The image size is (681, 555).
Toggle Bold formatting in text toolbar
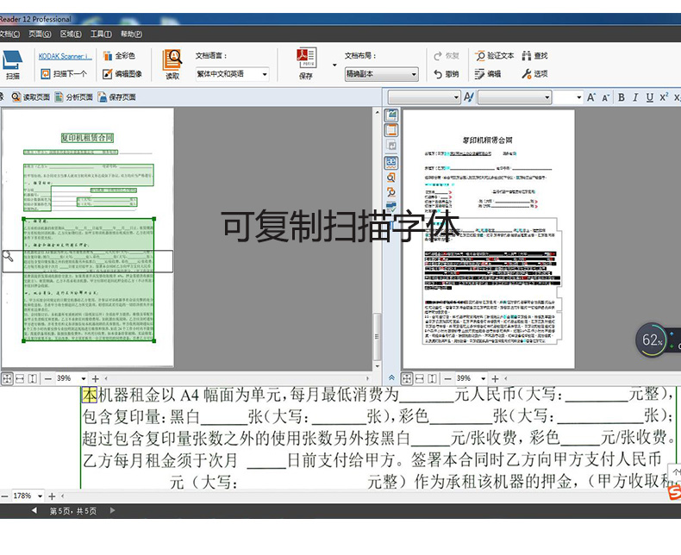coord(621,97)
